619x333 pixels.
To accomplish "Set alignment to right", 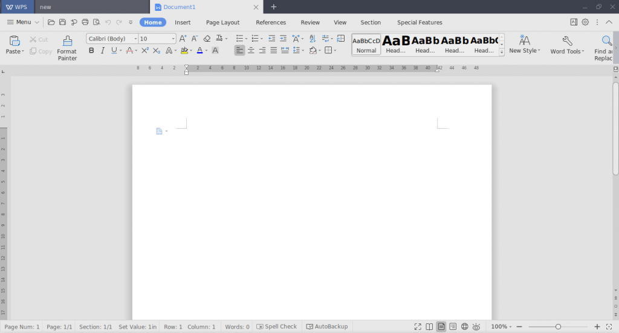I will coord(262,51).
